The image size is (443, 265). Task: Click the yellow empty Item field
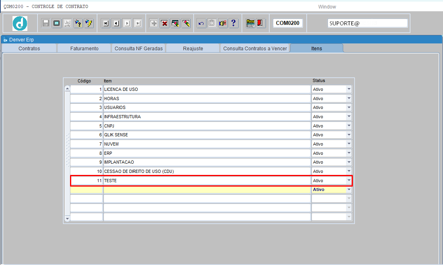[207, 190]
